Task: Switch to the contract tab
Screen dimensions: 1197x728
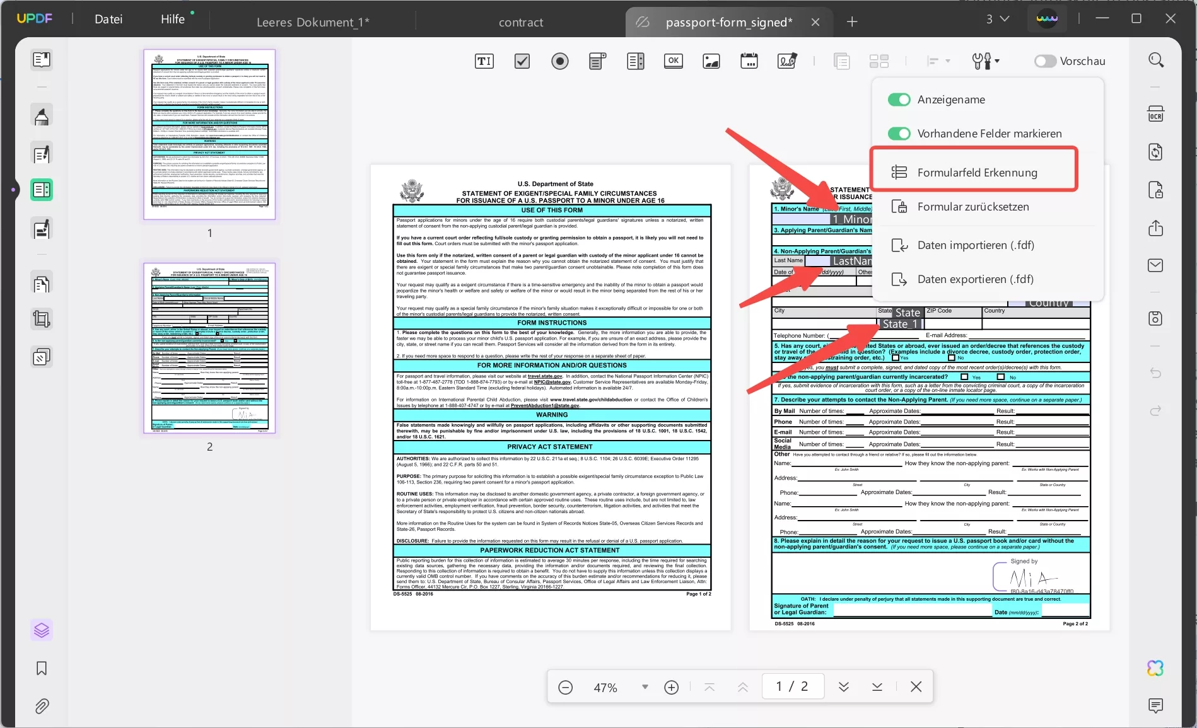Action: click(x=520, y=21)
